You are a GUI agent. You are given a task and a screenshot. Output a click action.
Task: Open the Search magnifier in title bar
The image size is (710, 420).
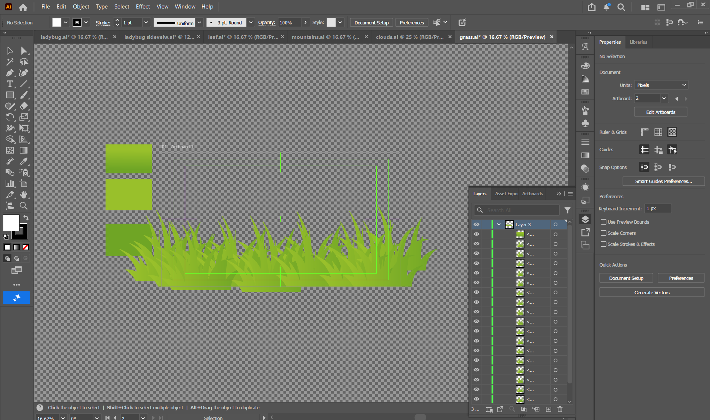(x=621, y=7)
